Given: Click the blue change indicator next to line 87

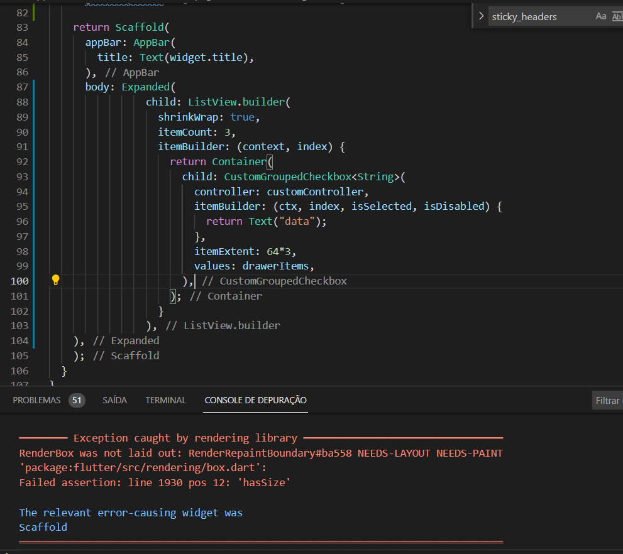Looking at the screenshot, I should (x=33, y=87).
